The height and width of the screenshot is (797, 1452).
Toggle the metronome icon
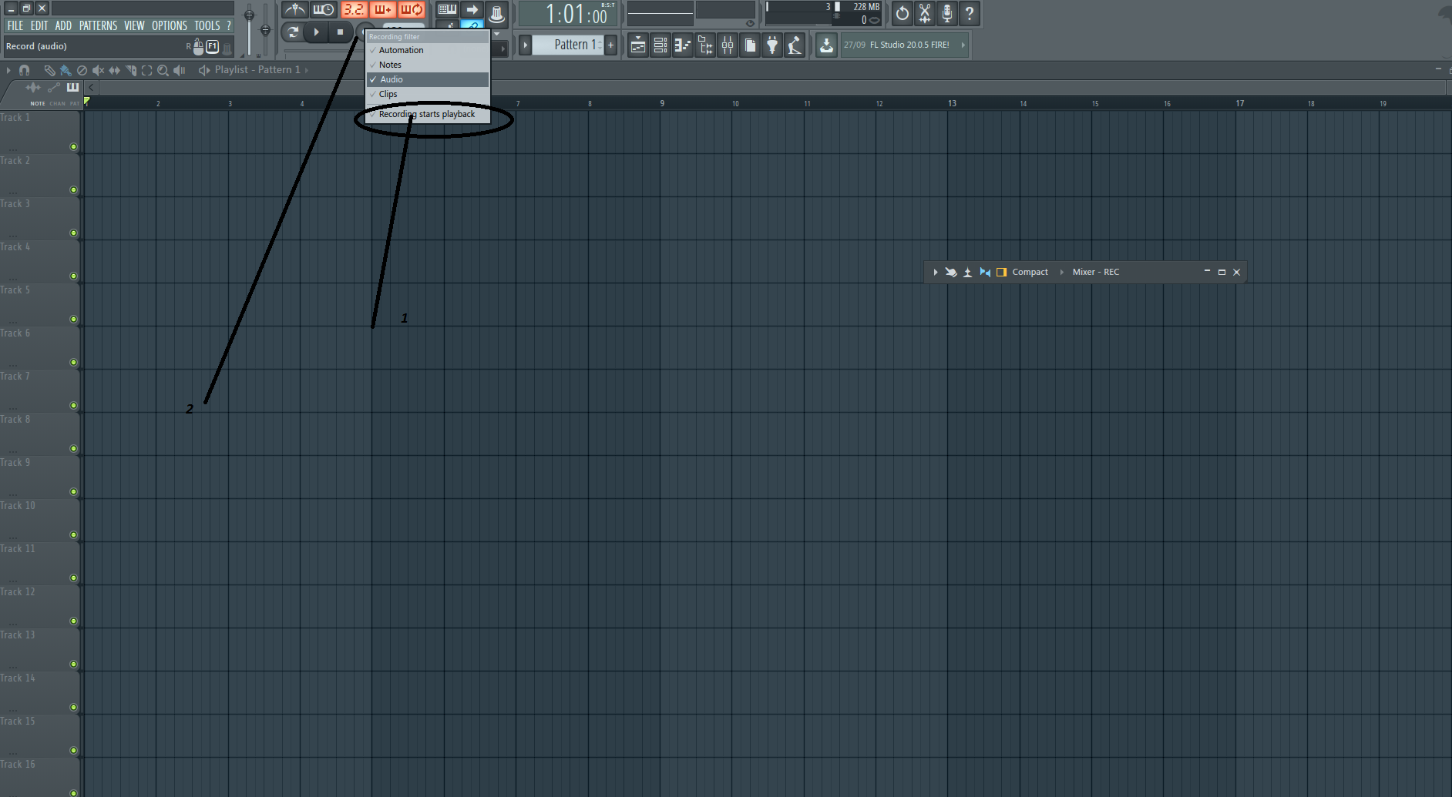[294, 10]
